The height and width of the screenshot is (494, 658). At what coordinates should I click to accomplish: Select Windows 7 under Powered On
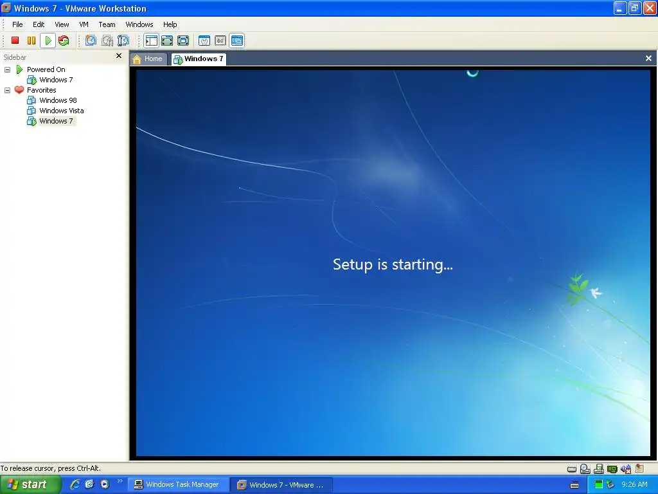[56, 80]
